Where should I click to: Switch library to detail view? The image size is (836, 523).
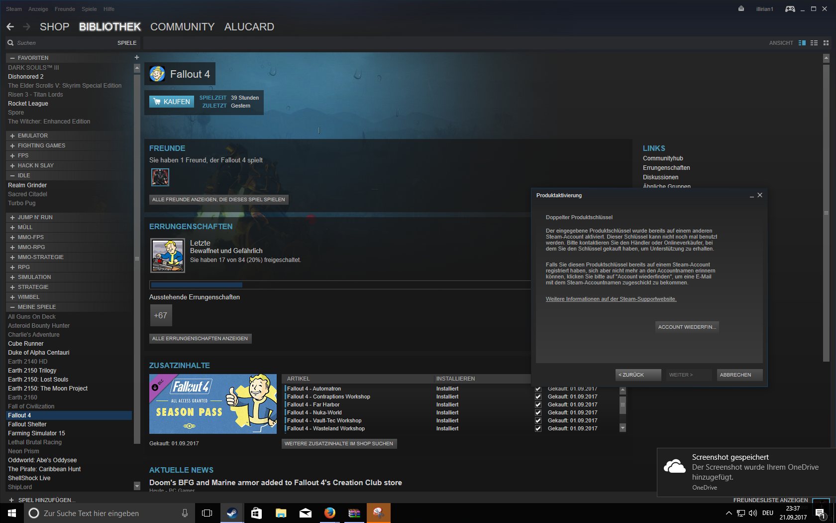coord(802,43)
